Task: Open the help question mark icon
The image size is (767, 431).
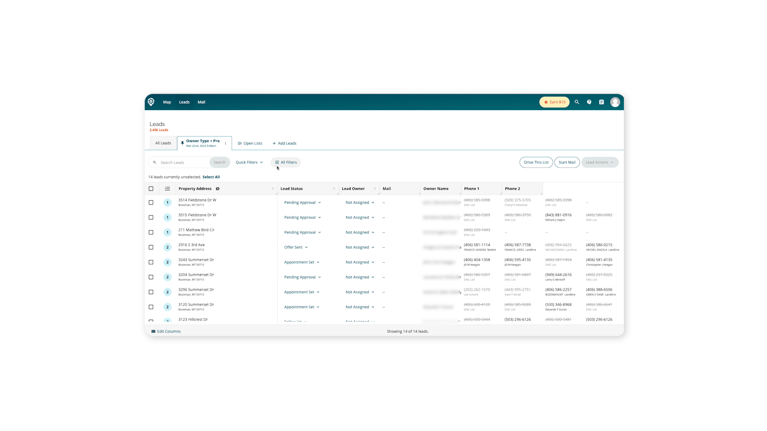Action: click(x=589, y=102)
